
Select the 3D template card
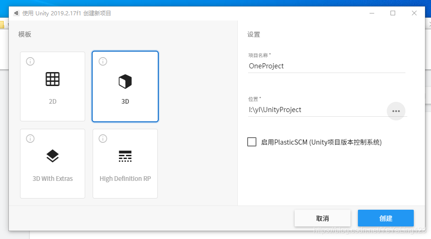[x=125, y=86]
